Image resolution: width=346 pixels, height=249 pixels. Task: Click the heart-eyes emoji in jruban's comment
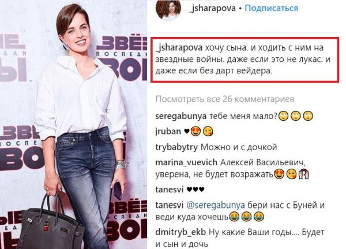point(195,131)
